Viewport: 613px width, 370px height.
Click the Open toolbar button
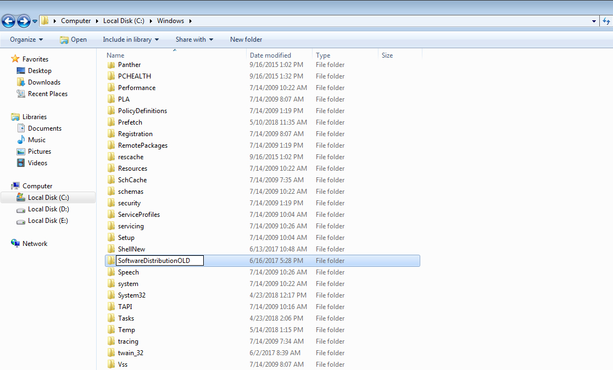tap(74, 40)
